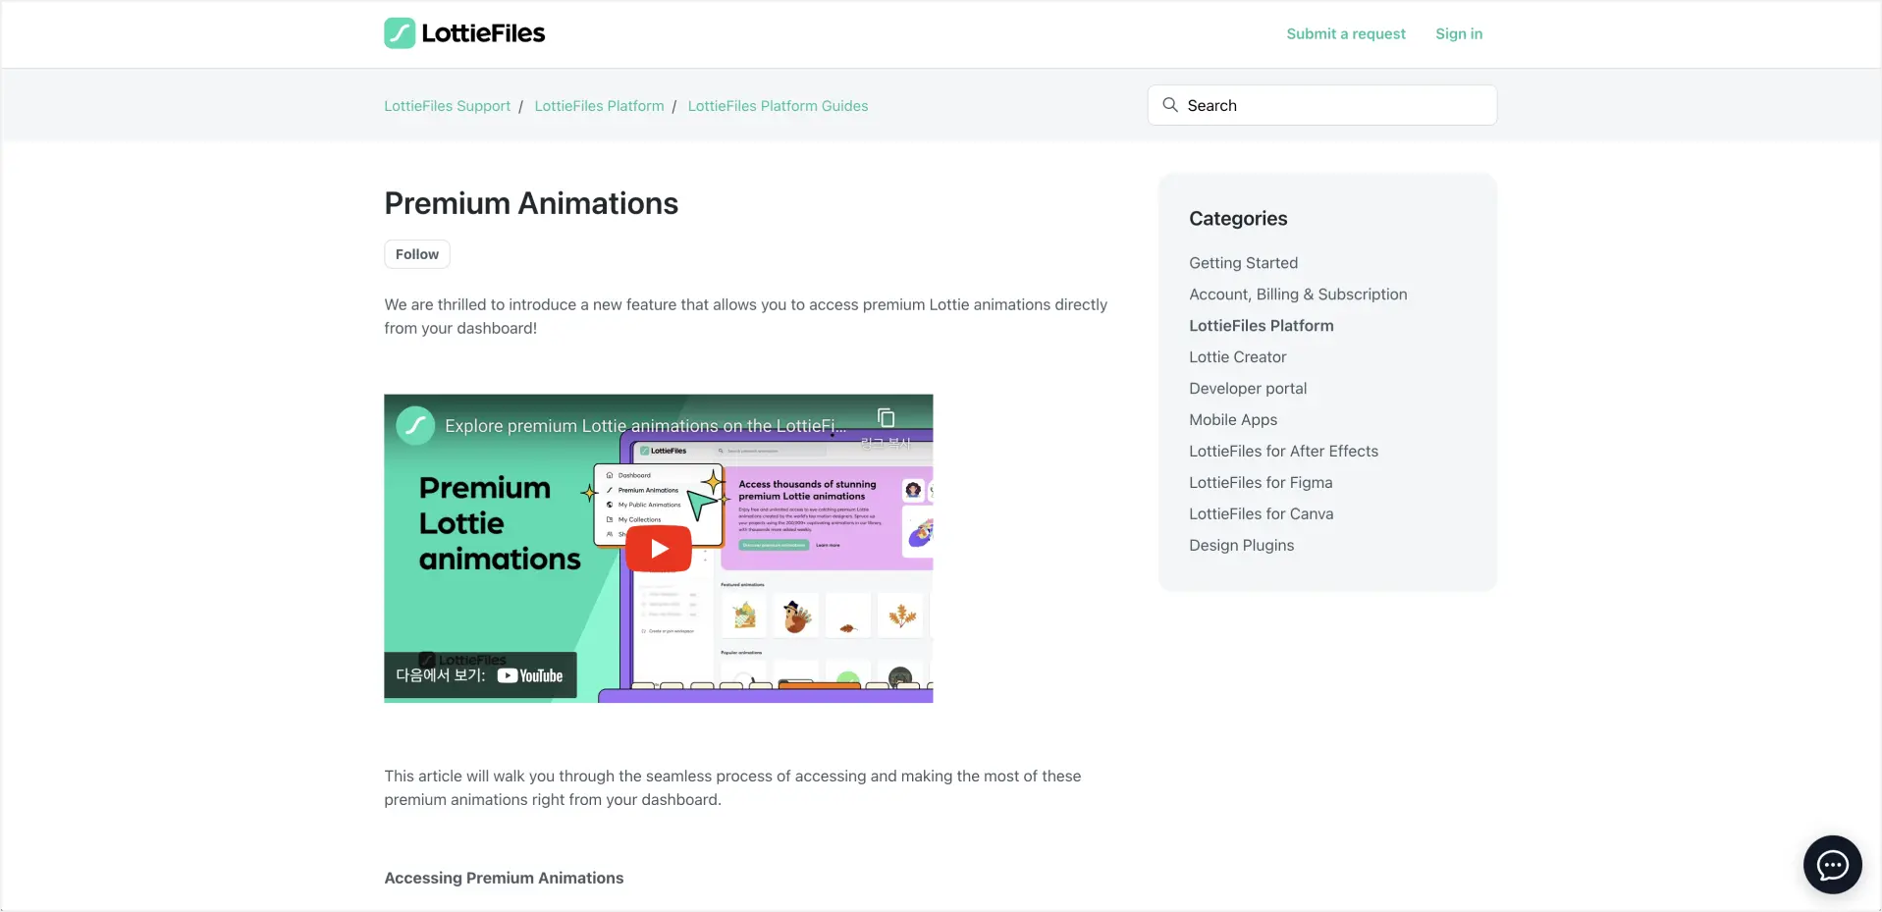The height and width of the screenshot is (912, 1882).
Task: Play the YouTube video with red button
Action: (x=659, y=549)
